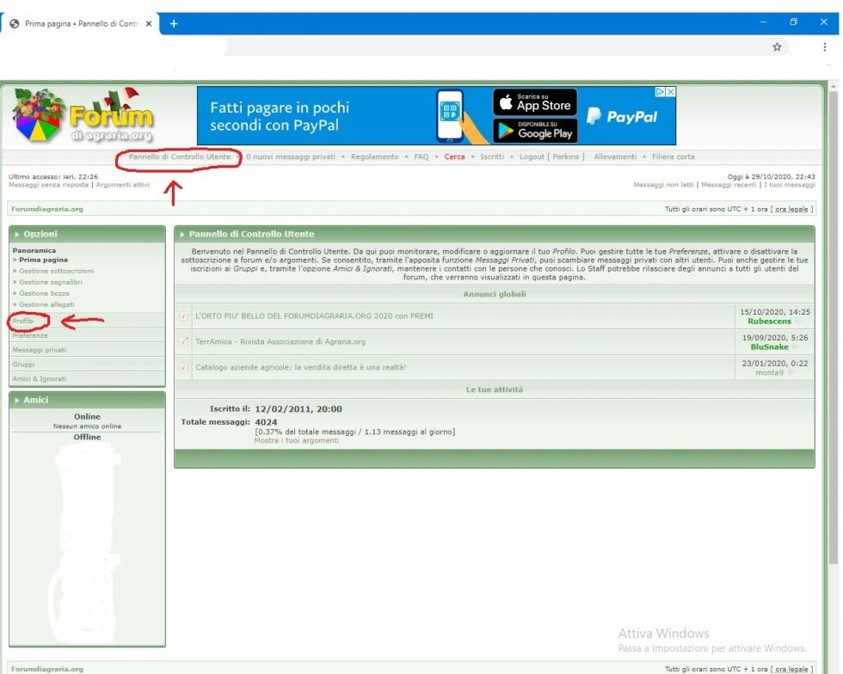Click the icon beside TerrAmica announcement
This screenshot has height=674, width=843.
pos(183,342)
